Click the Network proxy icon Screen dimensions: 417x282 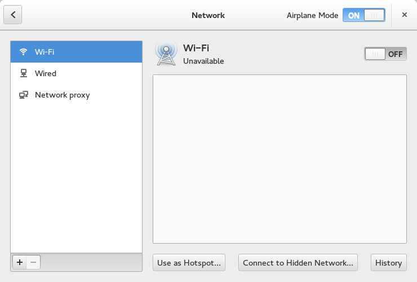24,95
